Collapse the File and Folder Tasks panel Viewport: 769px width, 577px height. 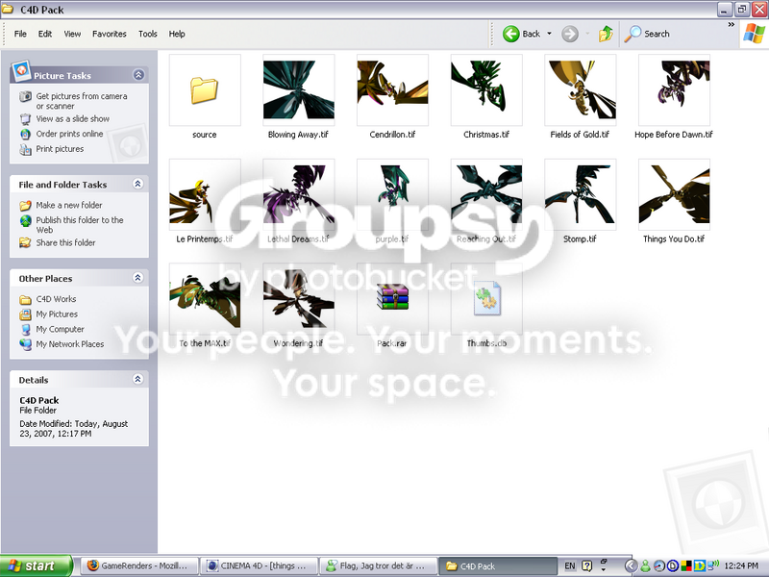[x=138, y=184]
